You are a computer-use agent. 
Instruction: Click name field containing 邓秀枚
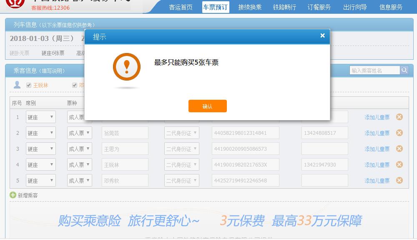tap(125, 180)
